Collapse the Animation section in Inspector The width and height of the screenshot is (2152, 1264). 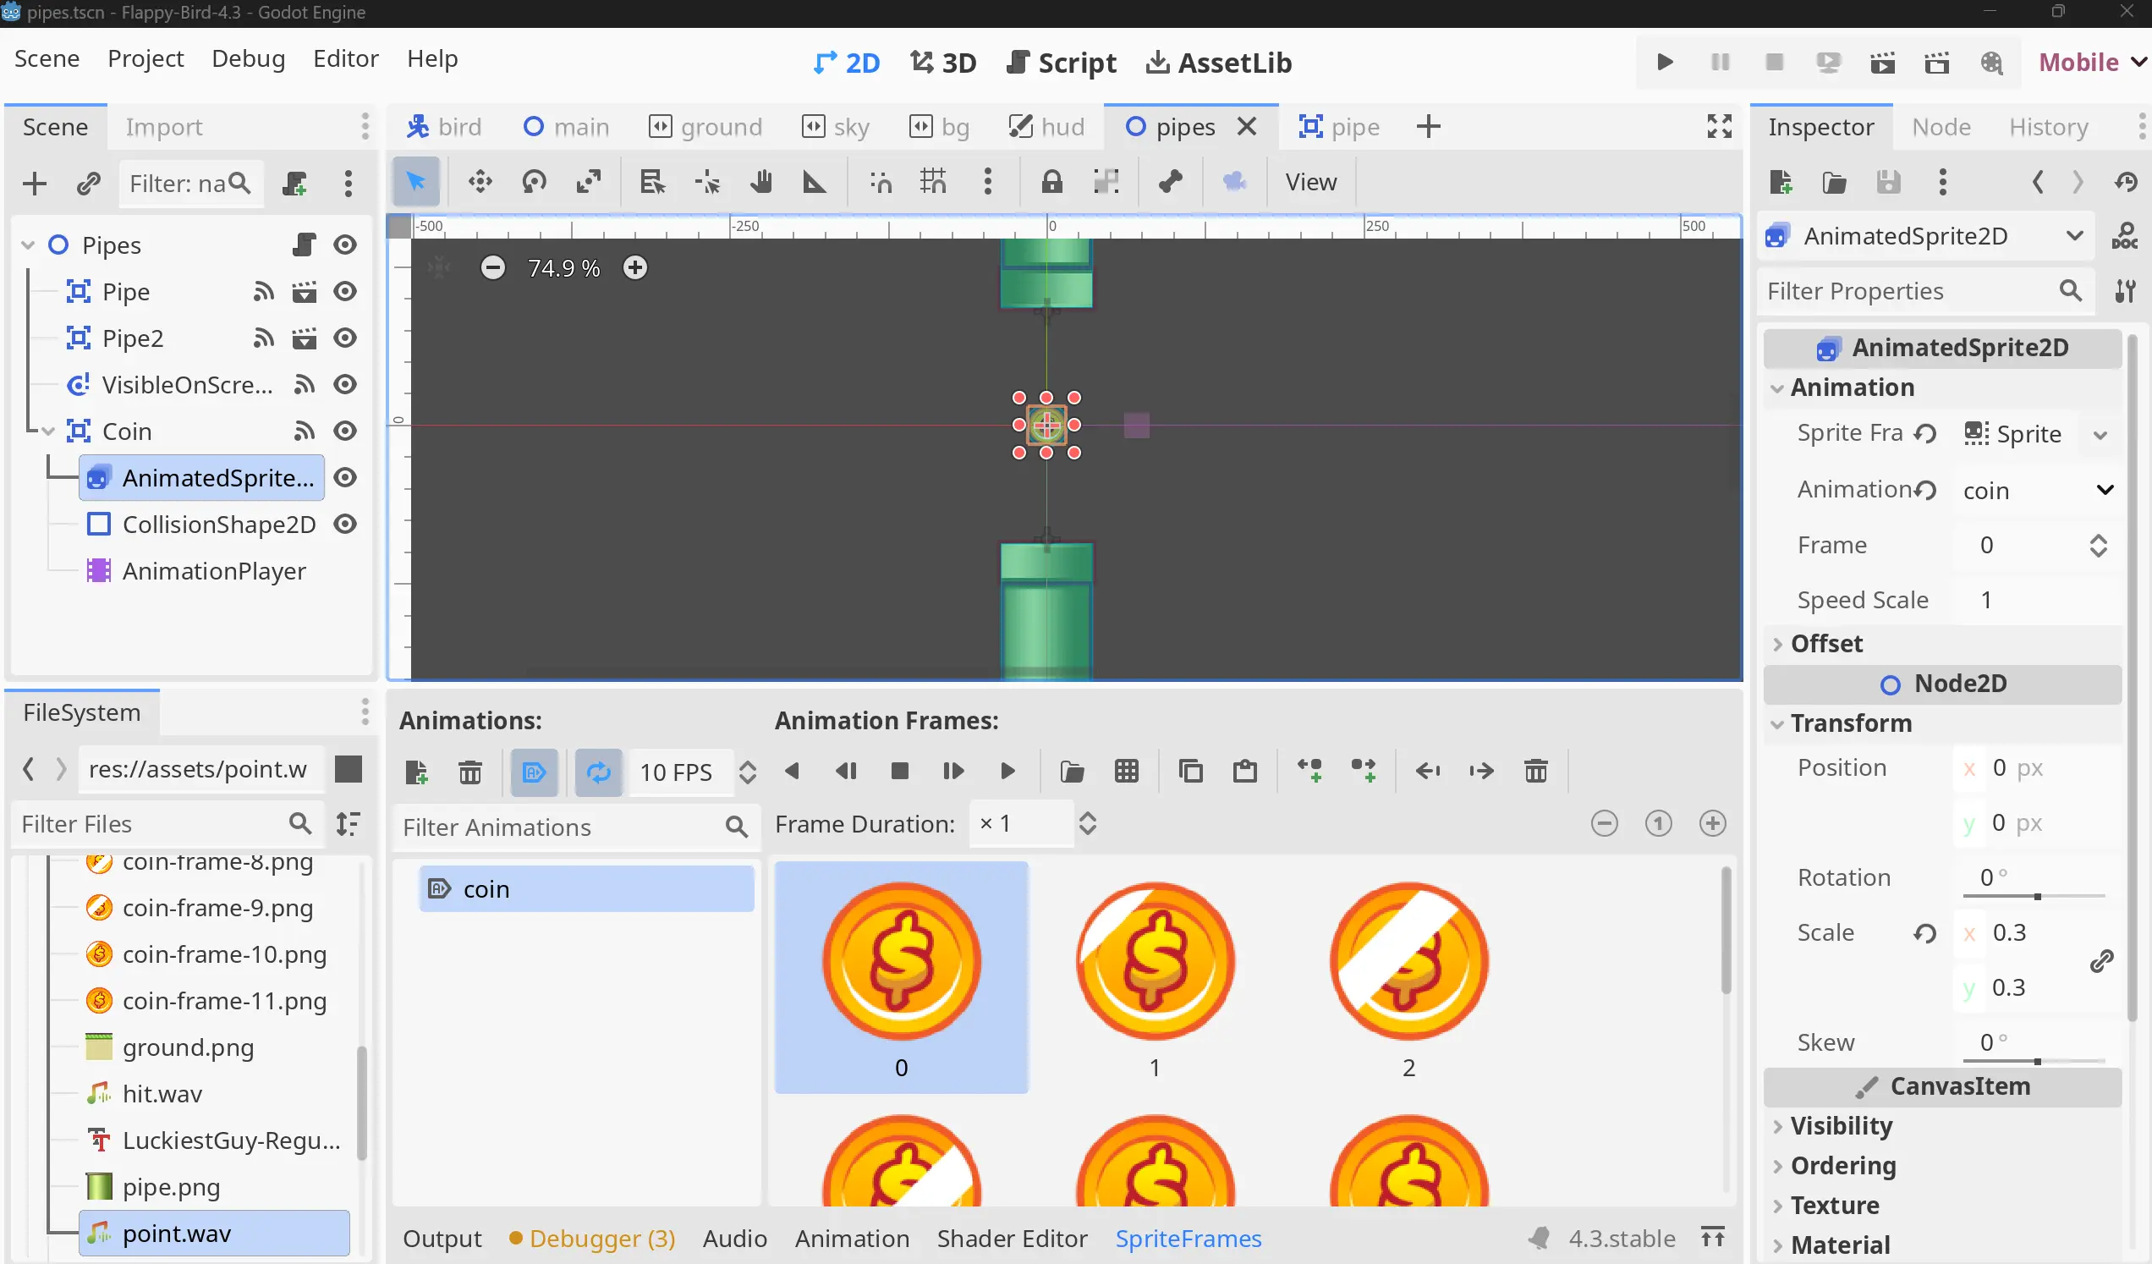(1777, 388)
